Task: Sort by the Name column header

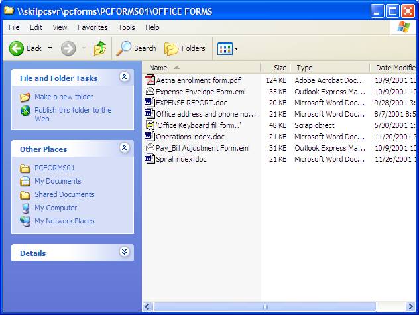Action: (202, 68)
